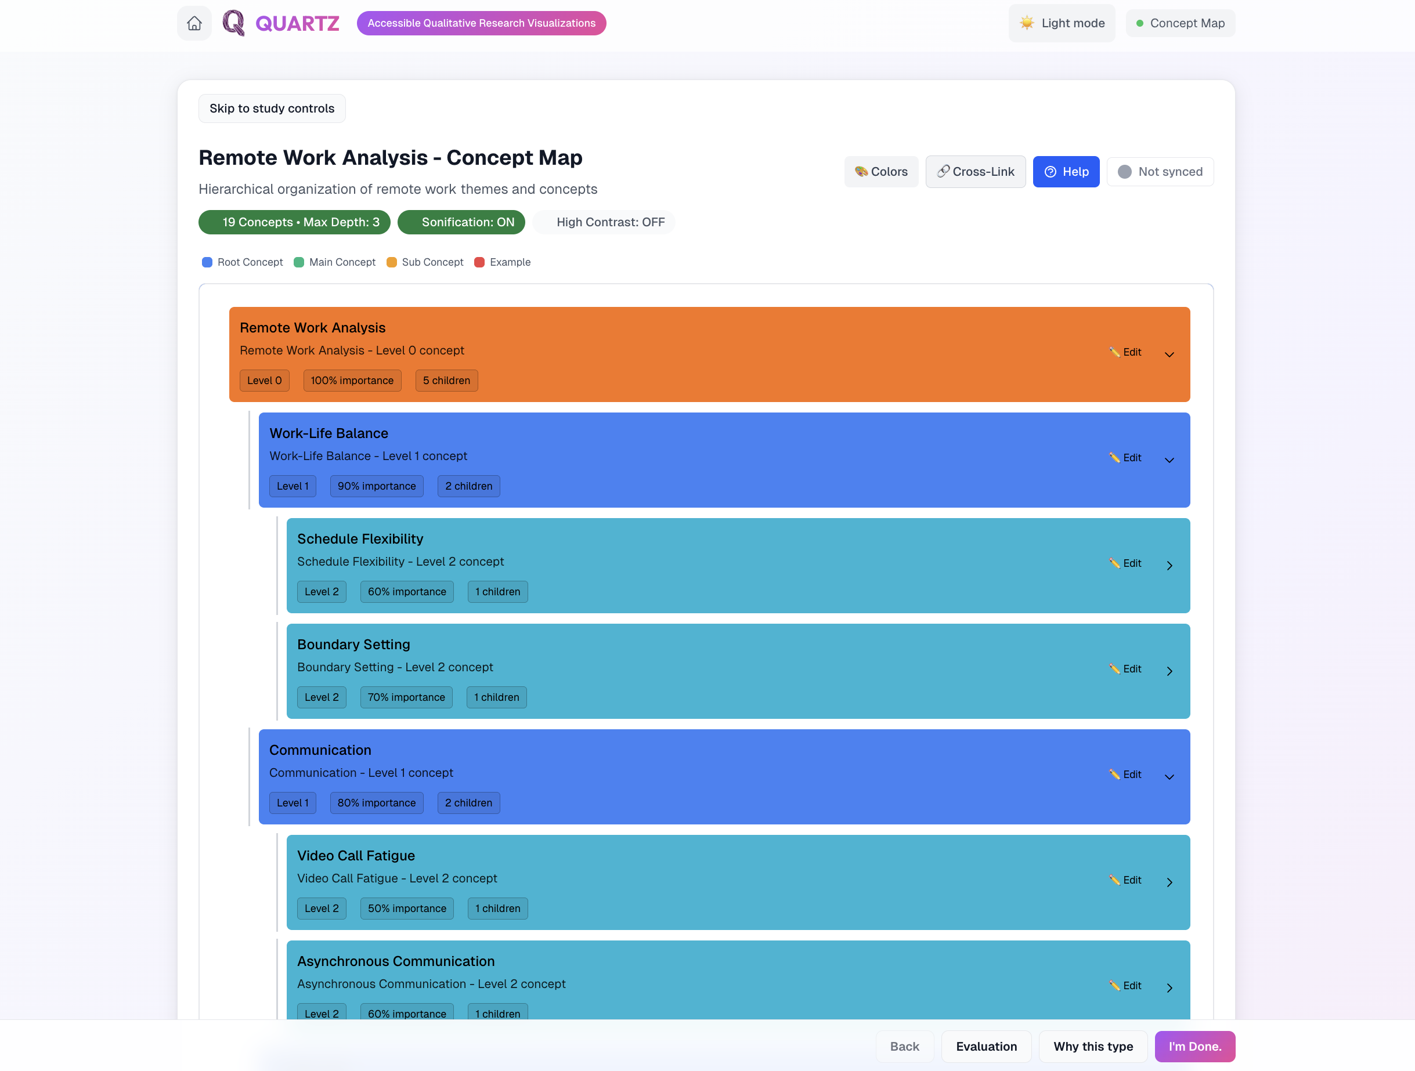
Task: Click the 50% importance badge
Action: coord(407,907)
